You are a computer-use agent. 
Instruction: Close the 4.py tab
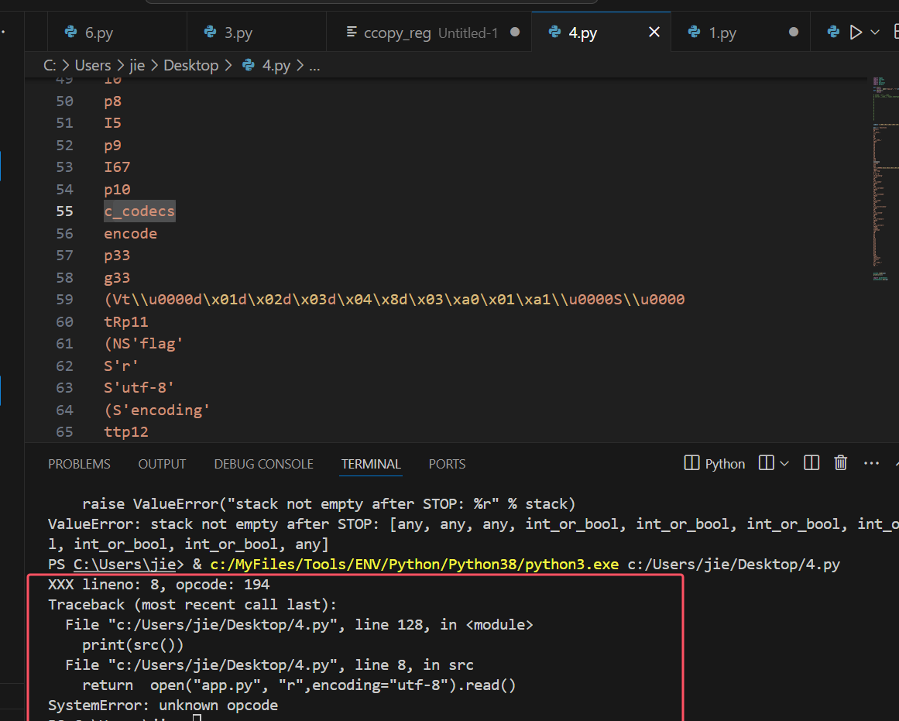click(654, 32)
